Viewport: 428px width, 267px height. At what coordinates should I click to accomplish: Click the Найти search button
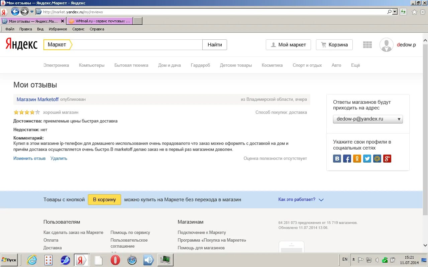point(215,45)
